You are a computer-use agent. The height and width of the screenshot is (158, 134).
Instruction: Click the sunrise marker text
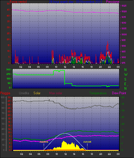tap(44, 142)
